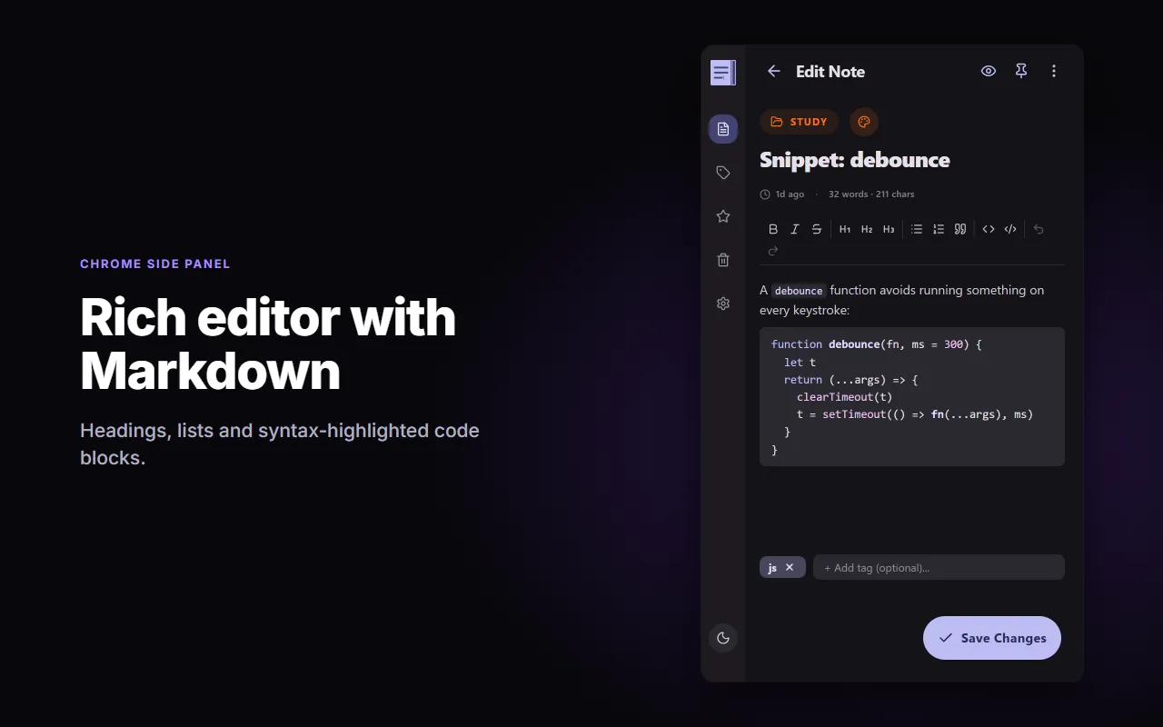Apply Heading 3 style
This screenshot has width=1163, height=727.
point(889,229)
